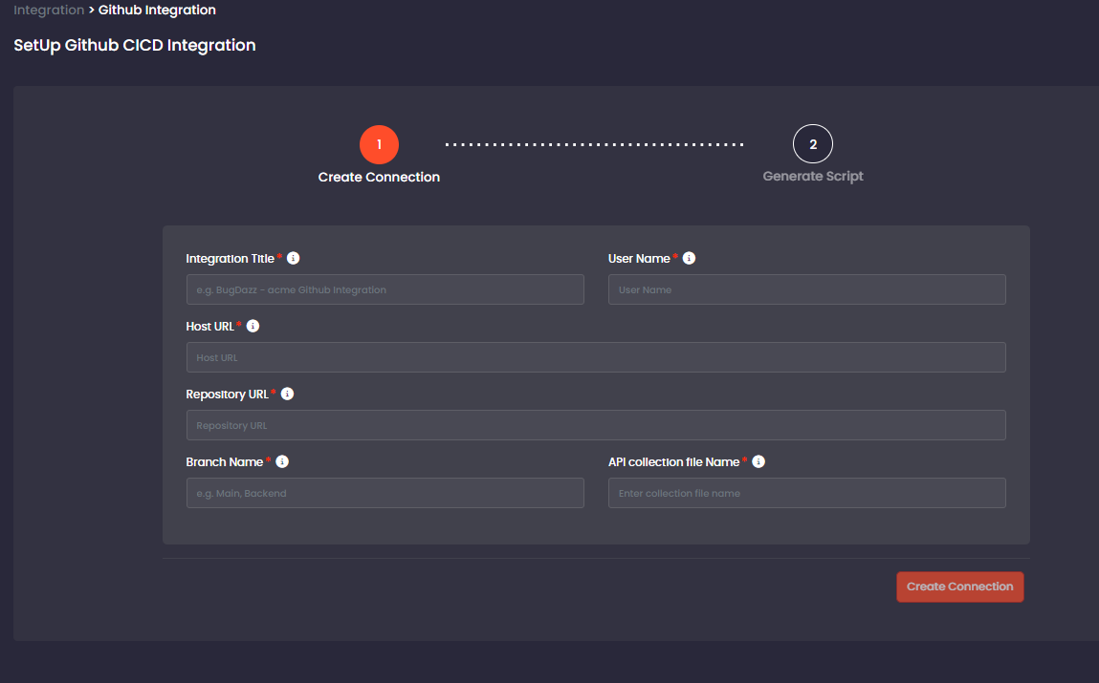Viewport: 1099px width, 683px height.
Task: Open the Host URL info tooltip icon
Action: (253, 326)
